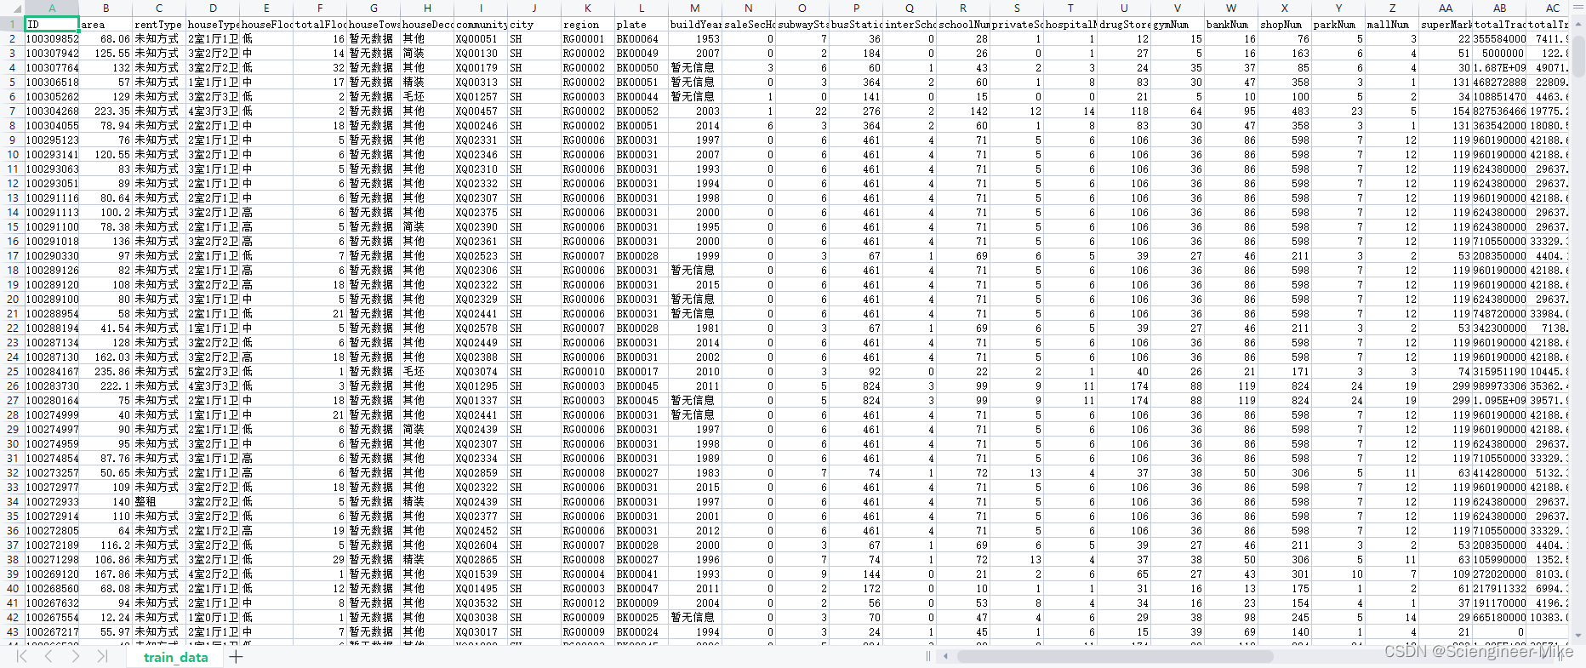Select plate cell BK00064
The height and width of the screenshot is (668, 1586).
[x=642, y=38]
